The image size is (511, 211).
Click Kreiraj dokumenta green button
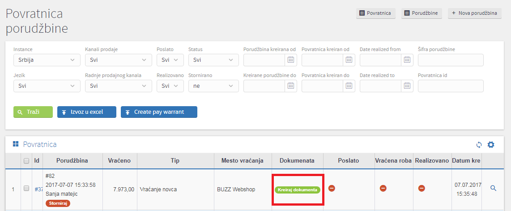298,190
